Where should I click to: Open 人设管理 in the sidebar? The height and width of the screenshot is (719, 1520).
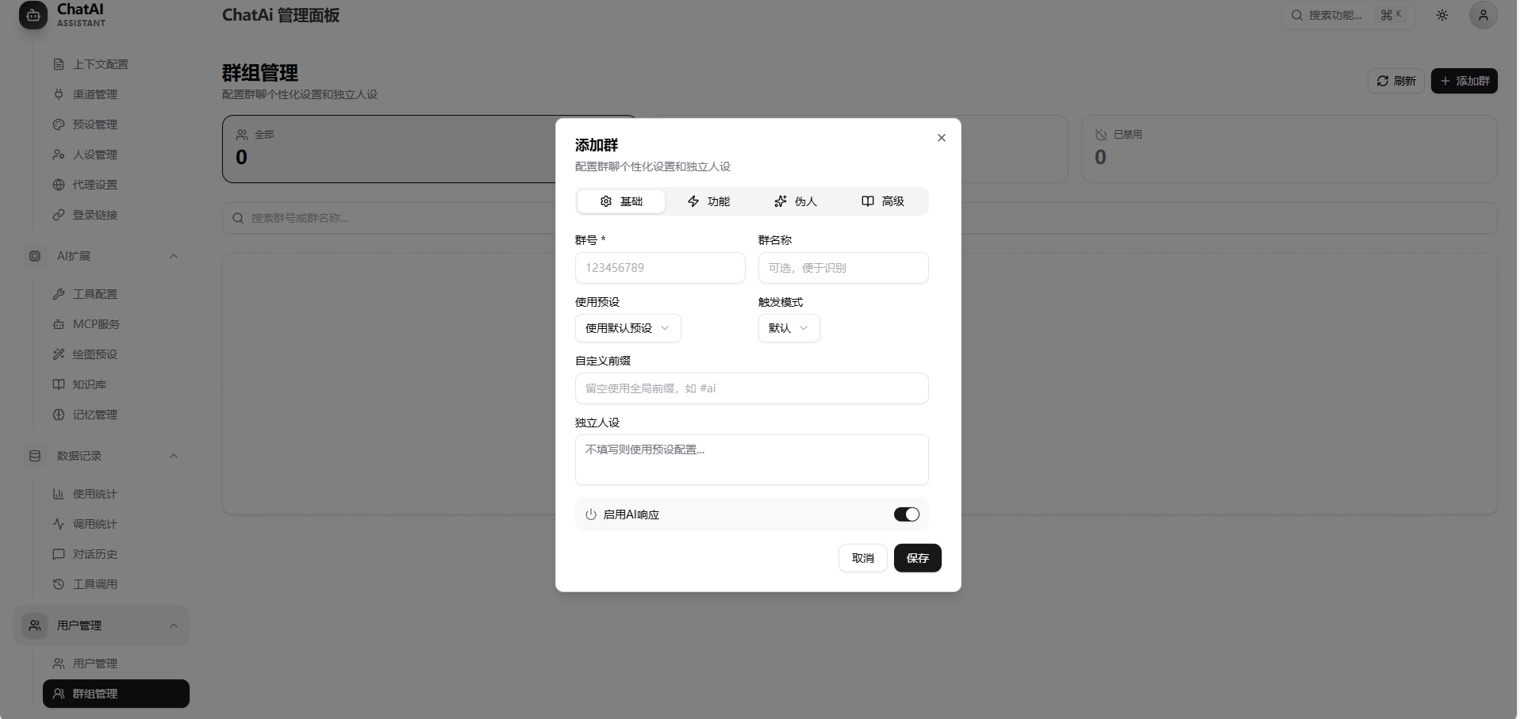94,154
